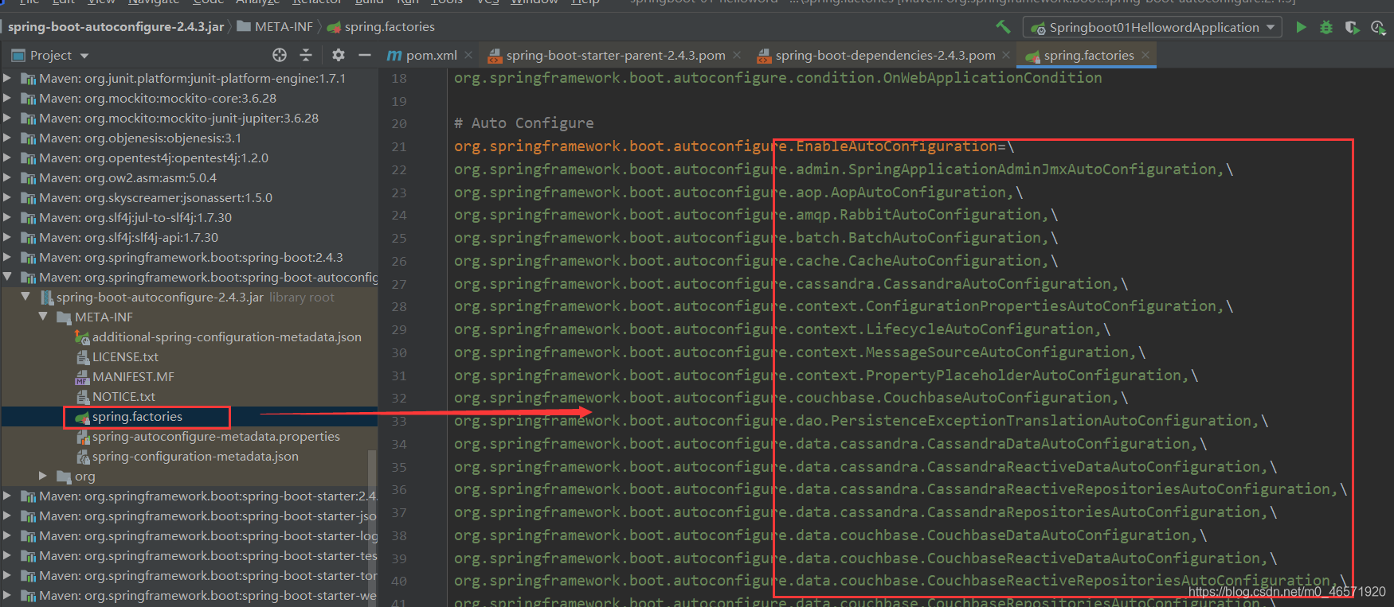Click META-INF in the breadcrumb bar
The width and height of the screenshot is (1394, 607).
click(x=275, y=27)
